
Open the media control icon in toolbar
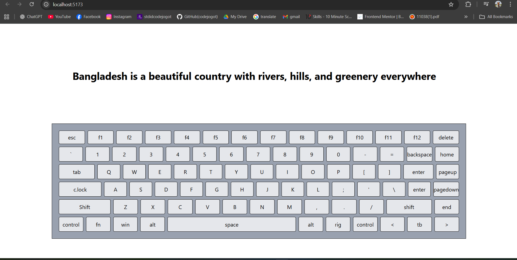click(x=486, y=4)
